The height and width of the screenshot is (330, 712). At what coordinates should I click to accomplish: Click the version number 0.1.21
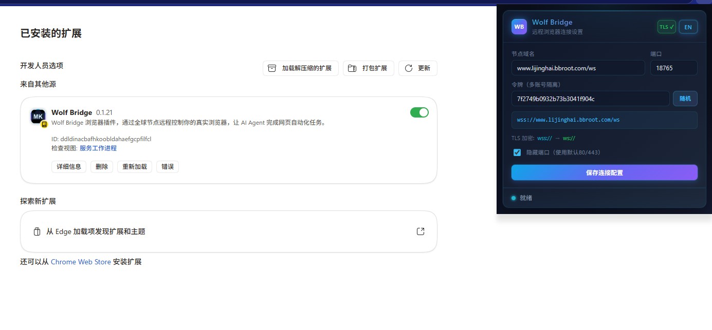pyautogui.click(x=104, y=112)
